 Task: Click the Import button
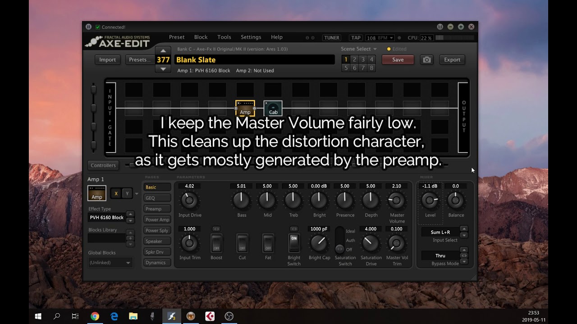107,60
